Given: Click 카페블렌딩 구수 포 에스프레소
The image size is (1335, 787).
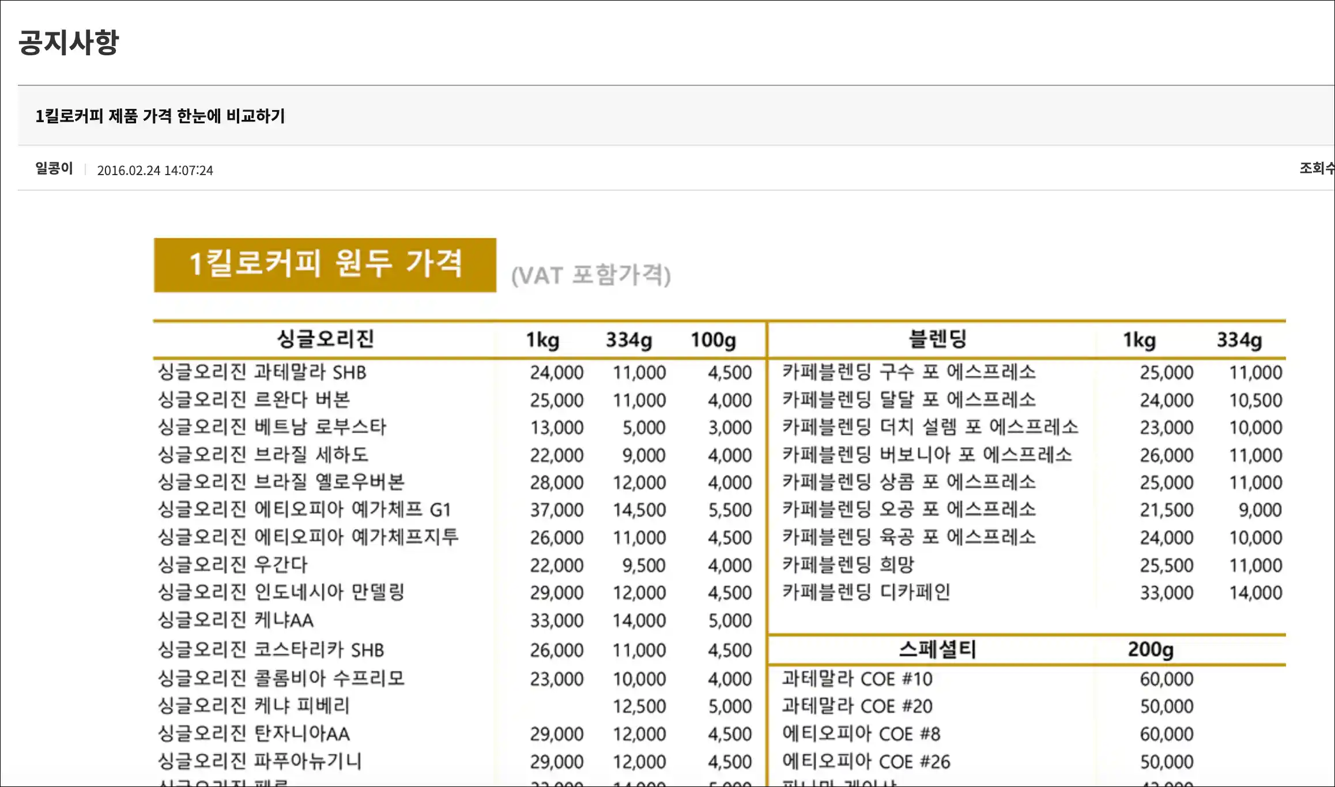Looking at the screenshot, I should coord(909,372).
